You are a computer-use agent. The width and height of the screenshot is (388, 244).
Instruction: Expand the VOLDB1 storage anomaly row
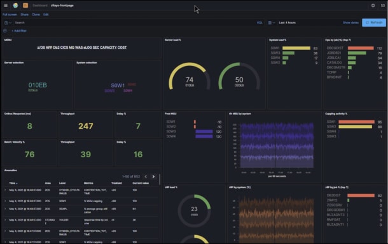click(5, 220)
